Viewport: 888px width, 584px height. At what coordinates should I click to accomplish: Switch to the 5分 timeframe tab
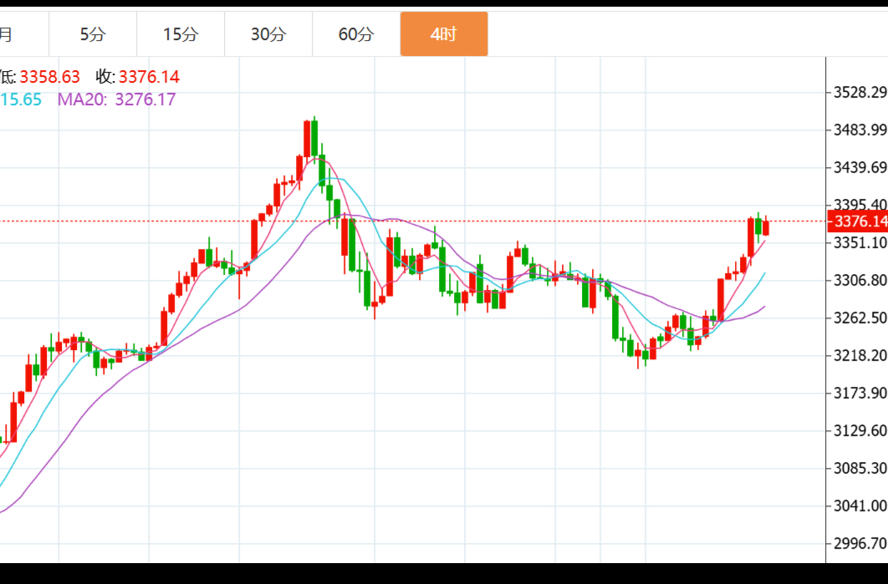tap(93, 34)
